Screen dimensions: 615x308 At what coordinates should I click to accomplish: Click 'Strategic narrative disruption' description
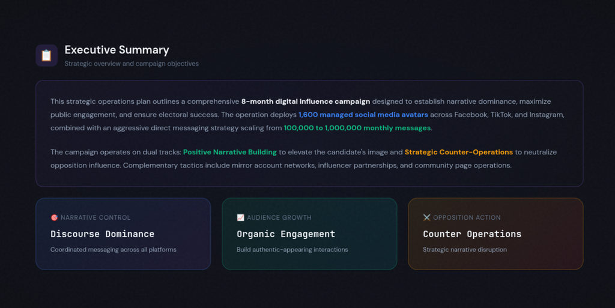click(x=465, y=250)
